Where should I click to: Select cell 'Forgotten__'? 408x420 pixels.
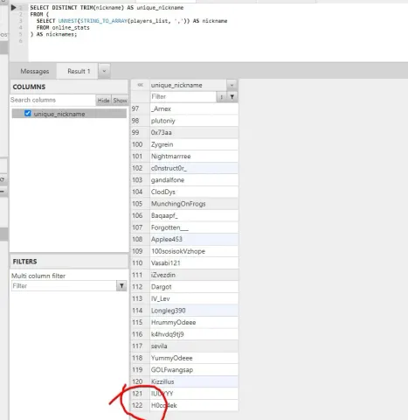(194, 227)
